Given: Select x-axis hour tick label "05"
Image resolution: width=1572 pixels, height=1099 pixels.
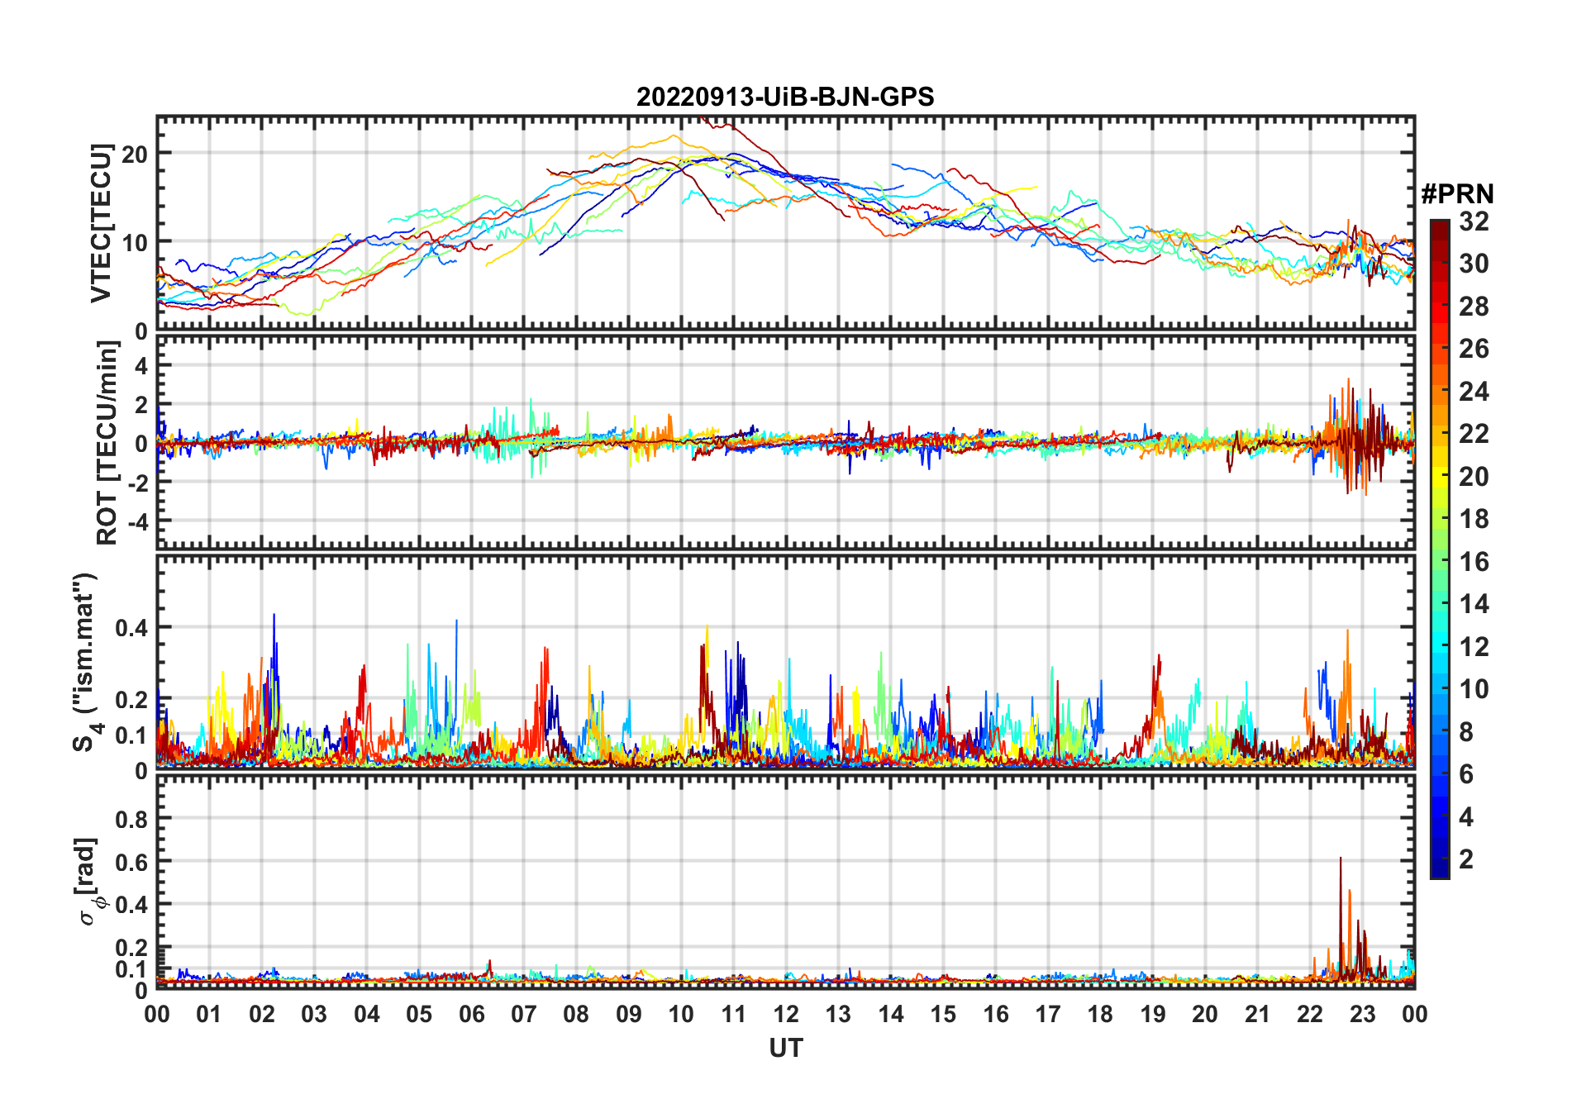Looking at the screenshot, I should coord(419,1015).
